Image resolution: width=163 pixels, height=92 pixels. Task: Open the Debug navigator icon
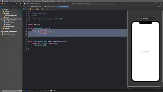(16, 7)
